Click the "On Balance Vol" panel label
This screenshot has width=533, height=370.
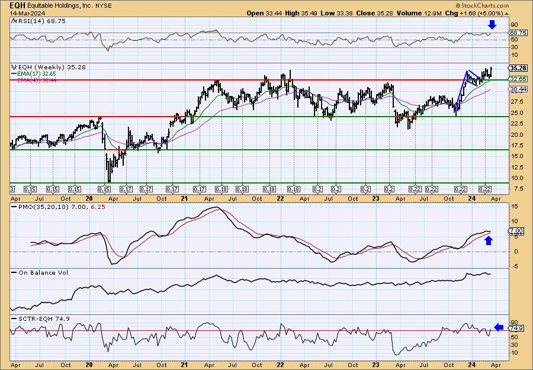click(x=43, y=273)
